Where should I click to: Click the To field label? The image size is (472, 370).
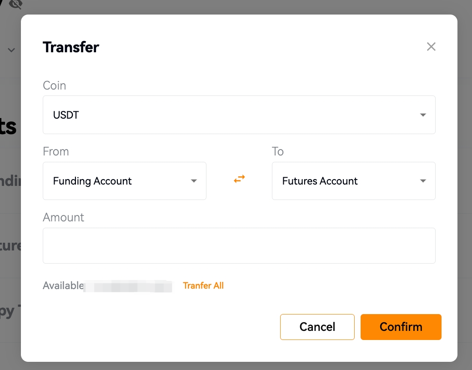tap(278, 151)
